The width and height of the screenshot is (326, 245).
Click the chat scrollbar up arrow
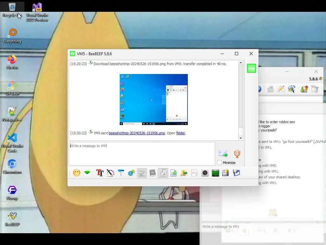[241, 63]
